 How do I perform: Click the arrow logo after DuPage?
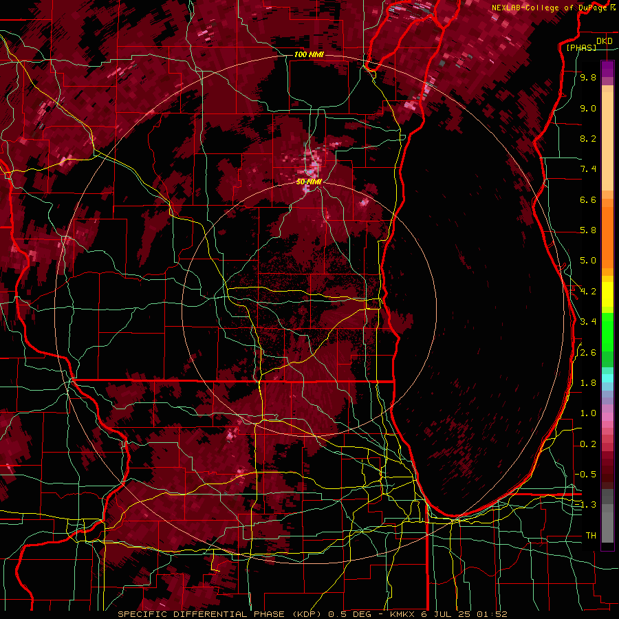(x=613, y=8)
